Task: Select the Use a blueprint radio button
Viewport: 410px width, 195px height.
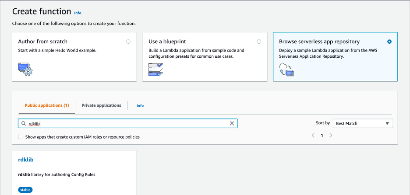Action: click(x=259, y=42)
